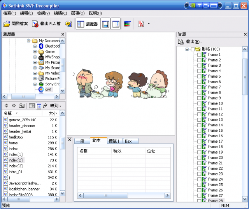The image size is (249, 209).
Task: Check the frame 22 checkbox
Action: click(199, 168)
